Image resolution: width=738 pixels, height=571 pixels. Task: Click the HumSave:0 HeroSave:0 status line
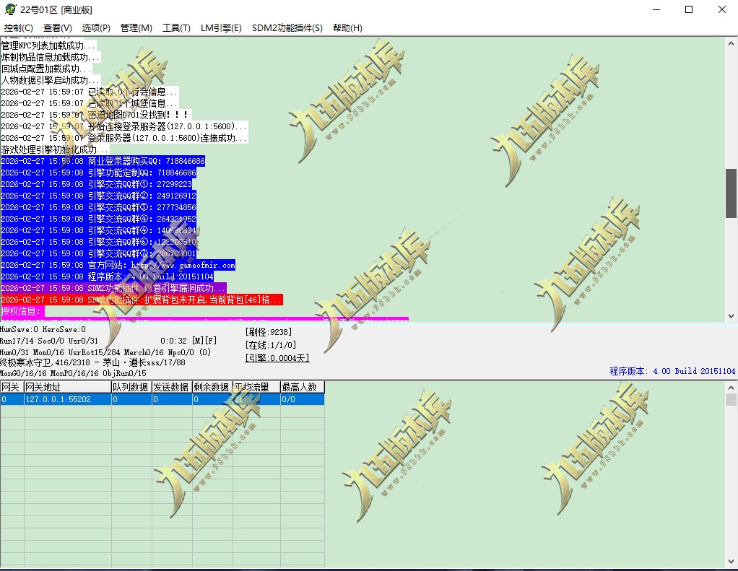click(x=43, y=329)
